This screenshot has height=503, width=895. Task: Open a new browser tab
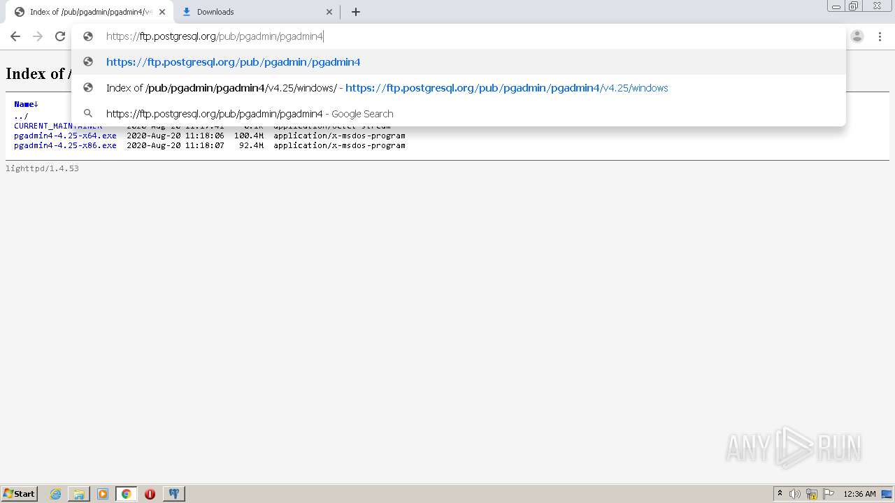(x=356, y=12)
